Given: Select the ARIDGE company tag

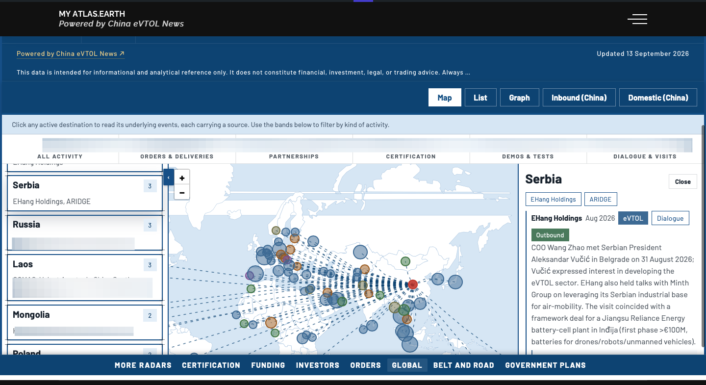Looking at the screenshot, I should tap(601, 199).
